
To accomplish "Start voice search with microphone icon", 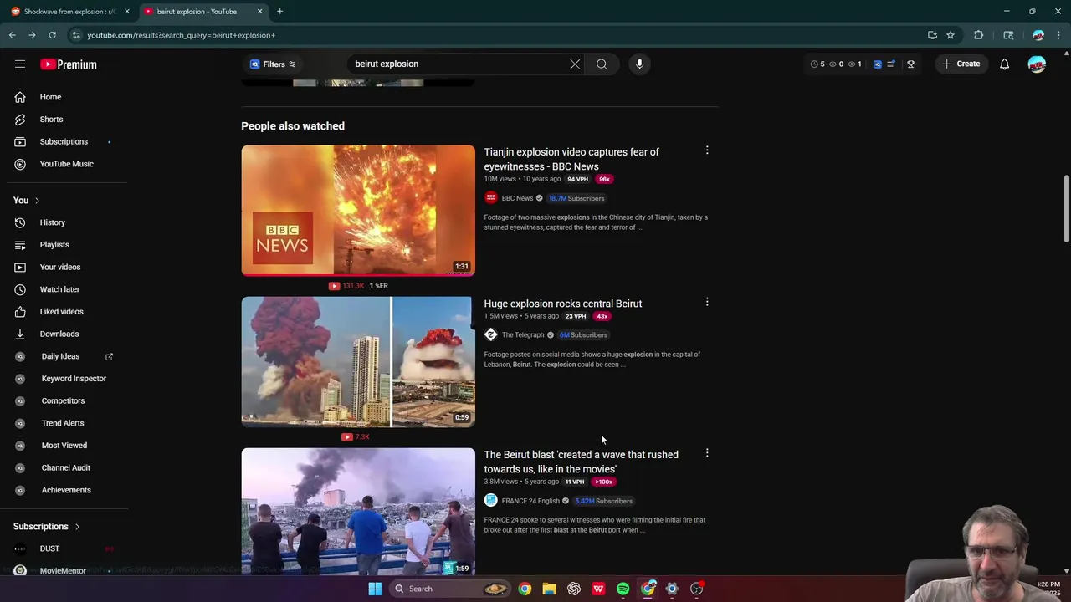I will tap(639, 64).
